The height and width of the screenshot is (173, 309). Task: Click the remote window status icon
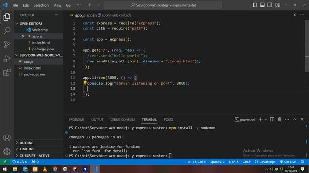click(5, 162)
